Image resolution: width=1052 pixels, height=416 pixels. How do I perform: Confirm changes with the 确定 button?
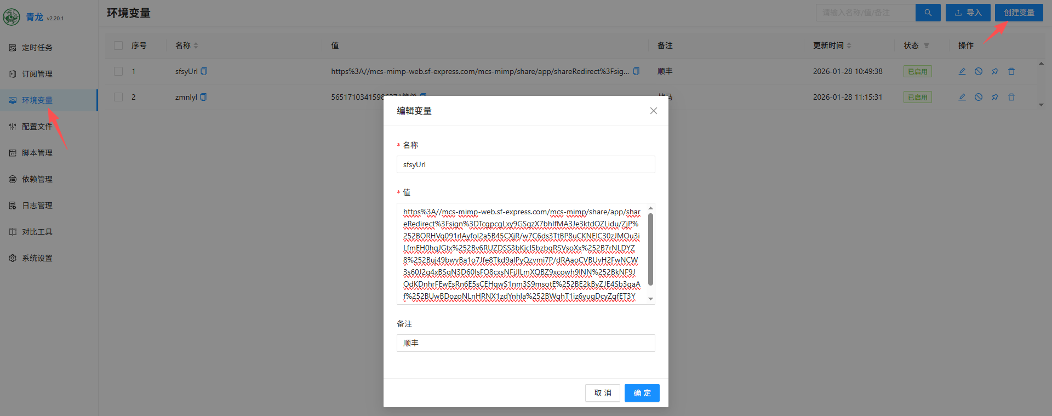[642, 393]
